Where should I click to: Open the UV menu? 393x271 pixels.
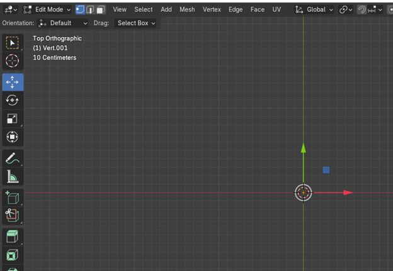(x=276, y=9)
